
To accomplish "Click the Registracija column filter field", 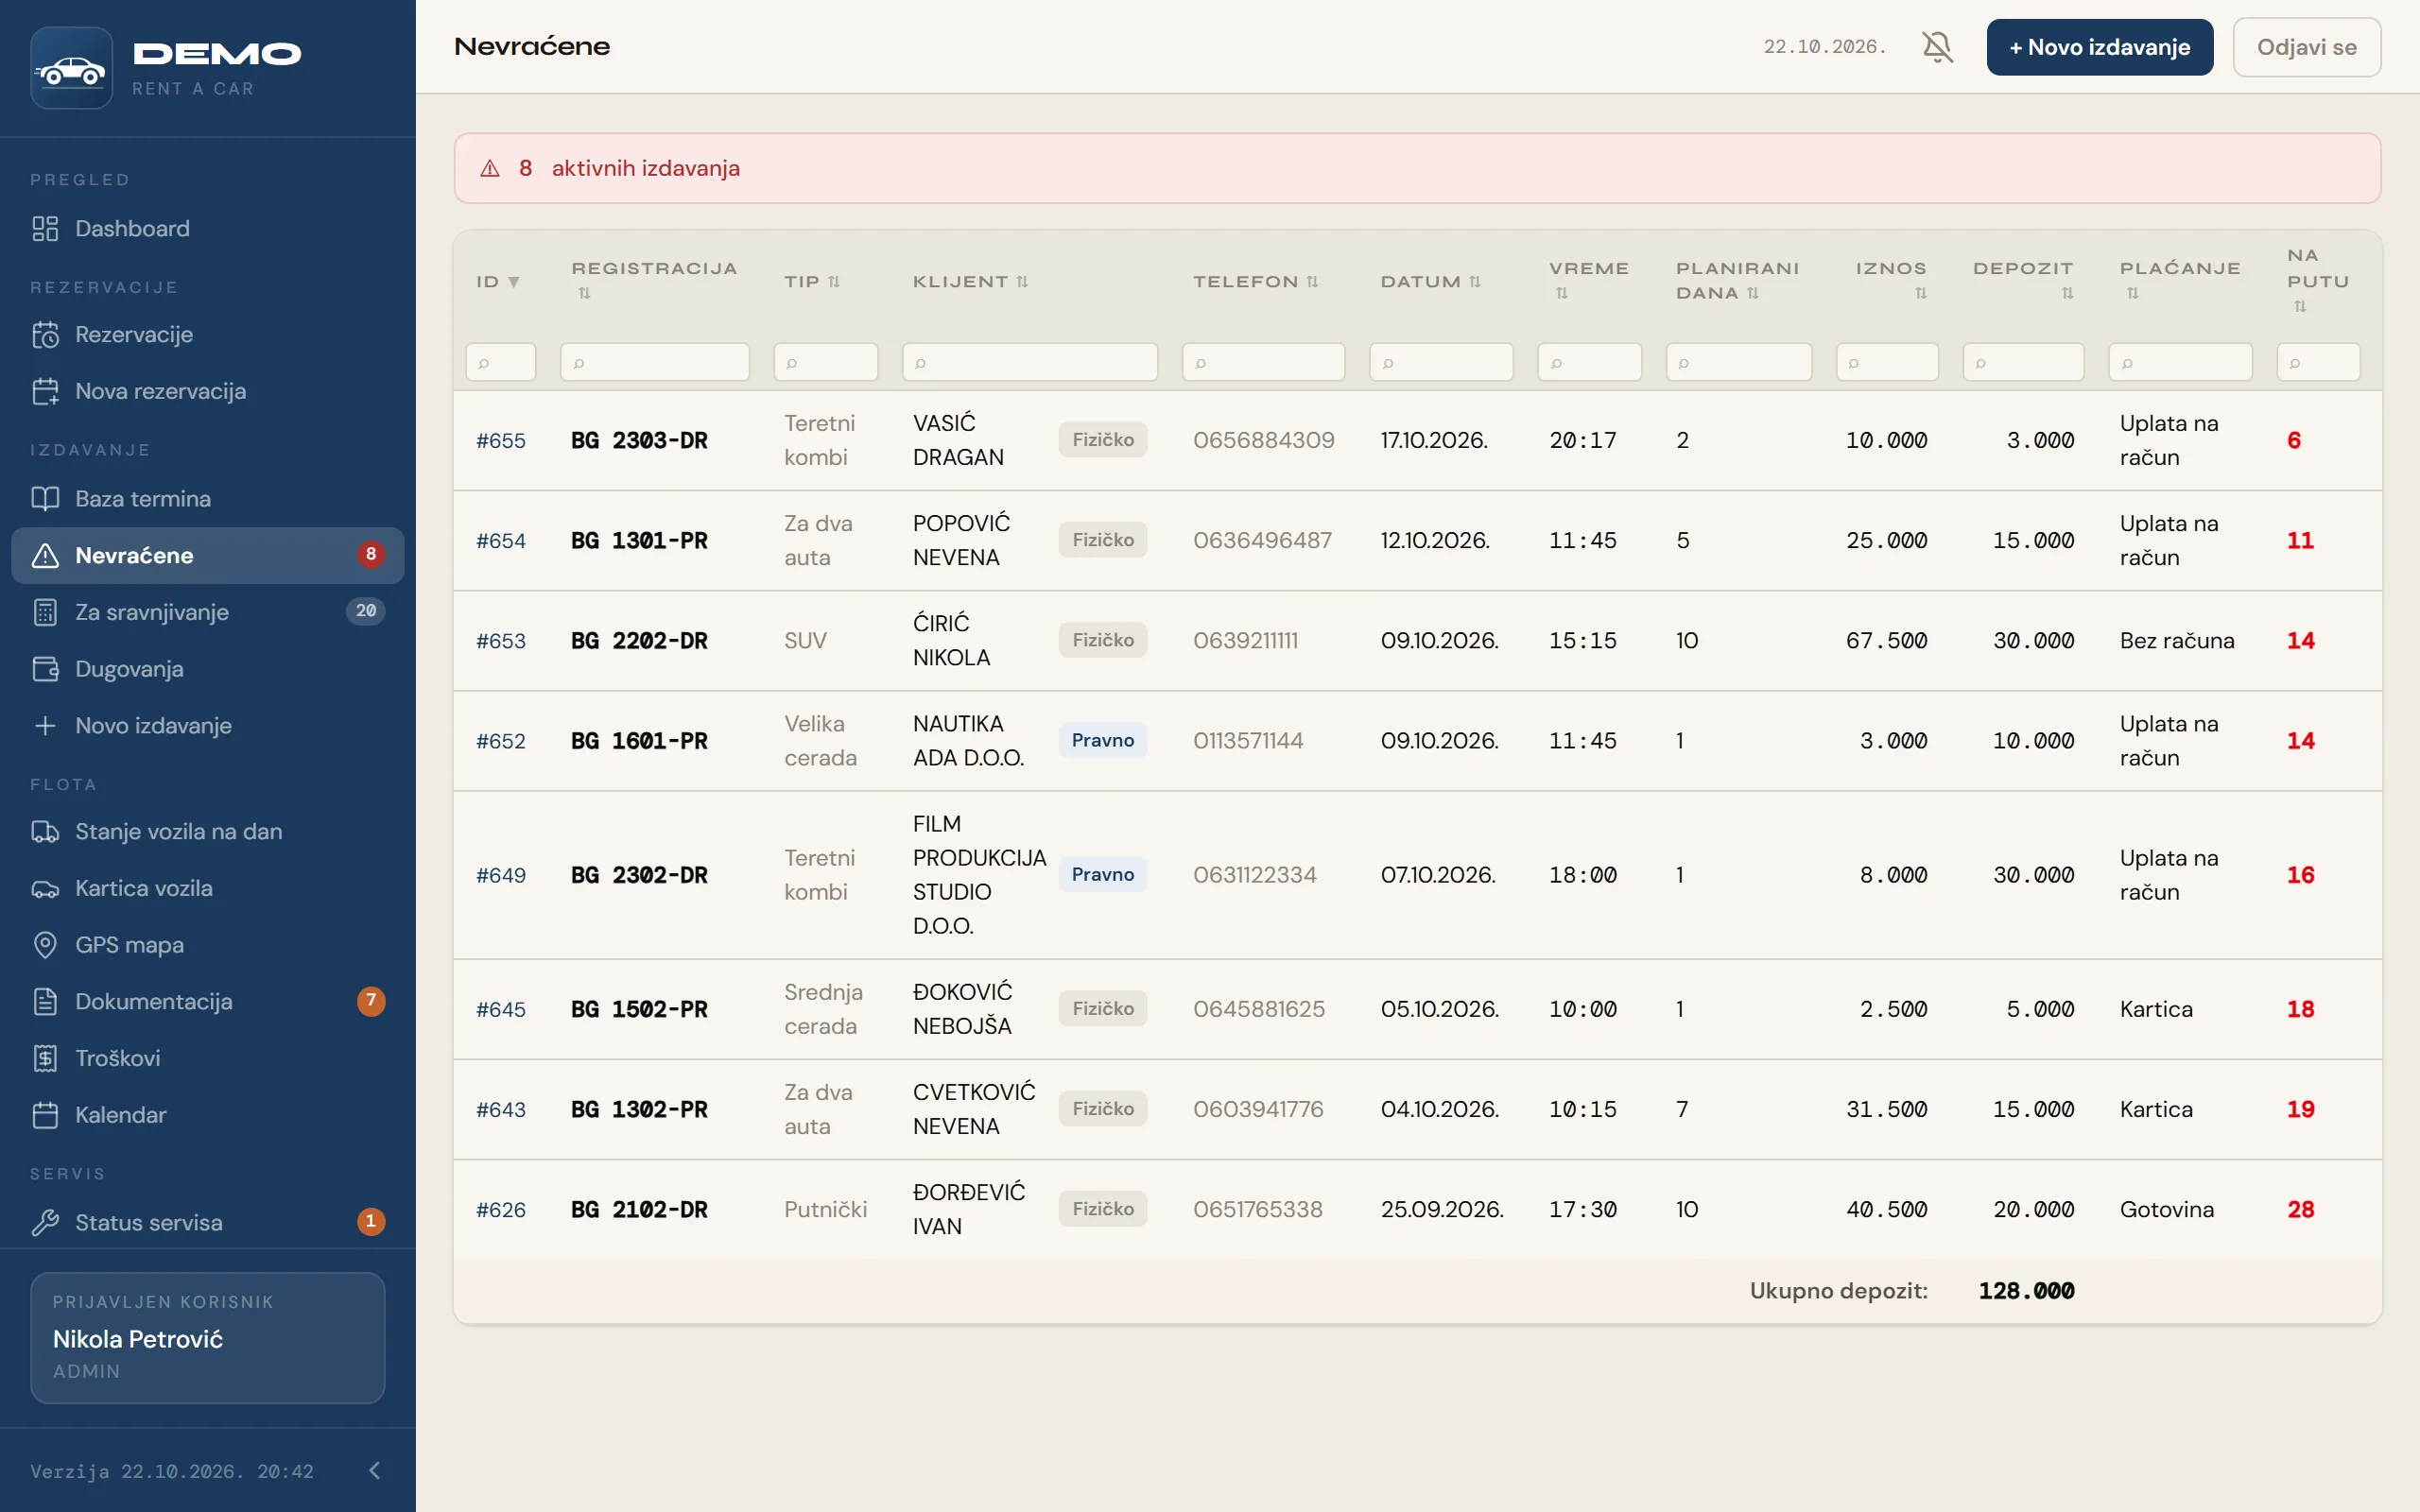I will [x=655, y=362].
